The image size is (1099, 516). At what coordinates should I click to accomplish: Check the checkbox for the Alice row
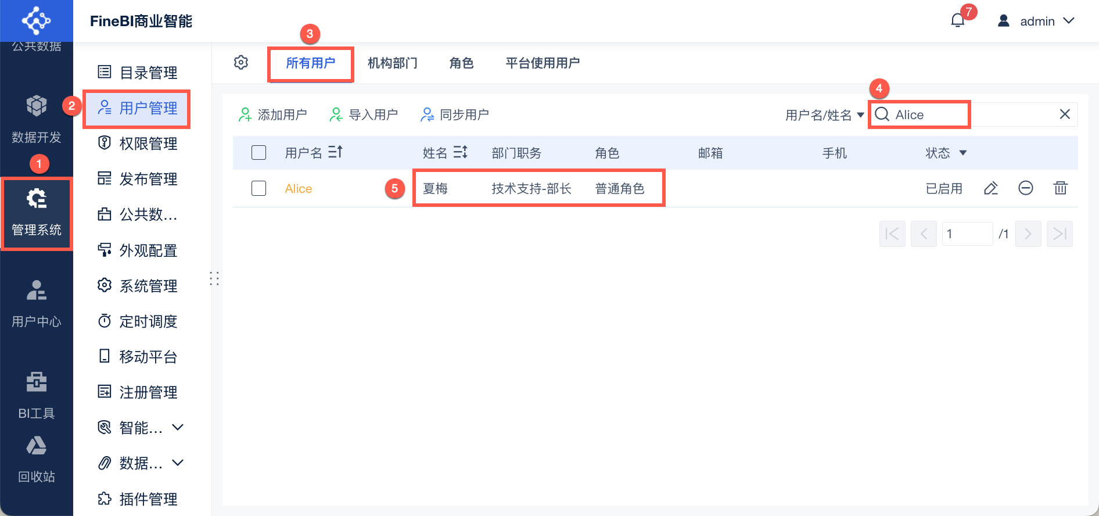tap(259, 188)
